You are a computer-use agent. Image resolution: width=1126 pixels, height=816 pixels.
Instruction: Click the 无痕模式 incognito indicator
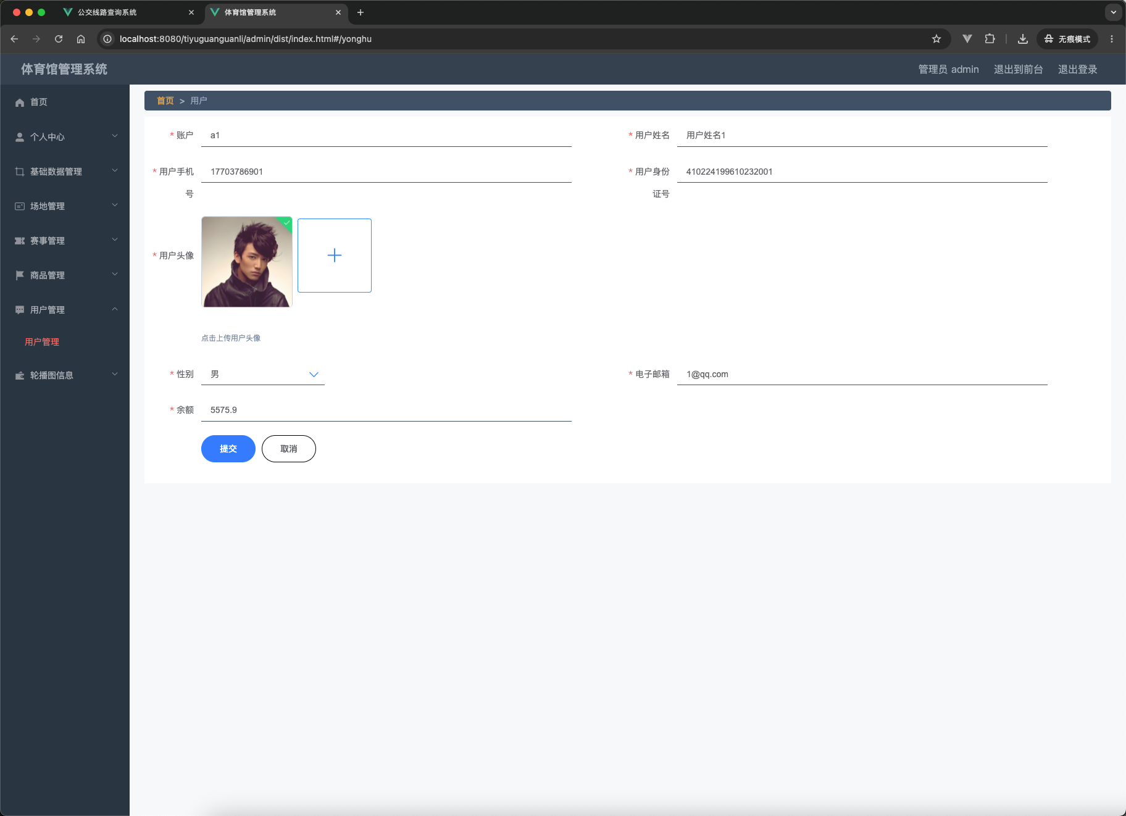tap(1067, 39)
